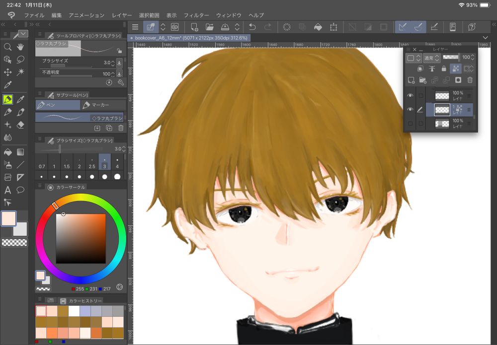
Task: Select the Gradient tool
Action: click(20, 152)
